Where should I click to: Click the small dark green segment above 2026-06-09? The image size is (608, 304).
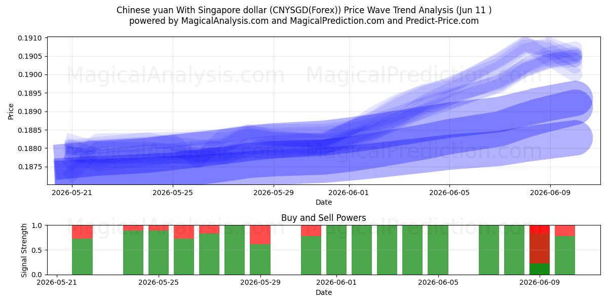point(540,269)
